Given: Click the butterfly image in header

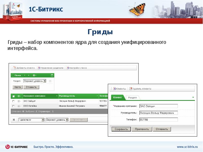Looking at the screenshot, I should tap(137, 9).
